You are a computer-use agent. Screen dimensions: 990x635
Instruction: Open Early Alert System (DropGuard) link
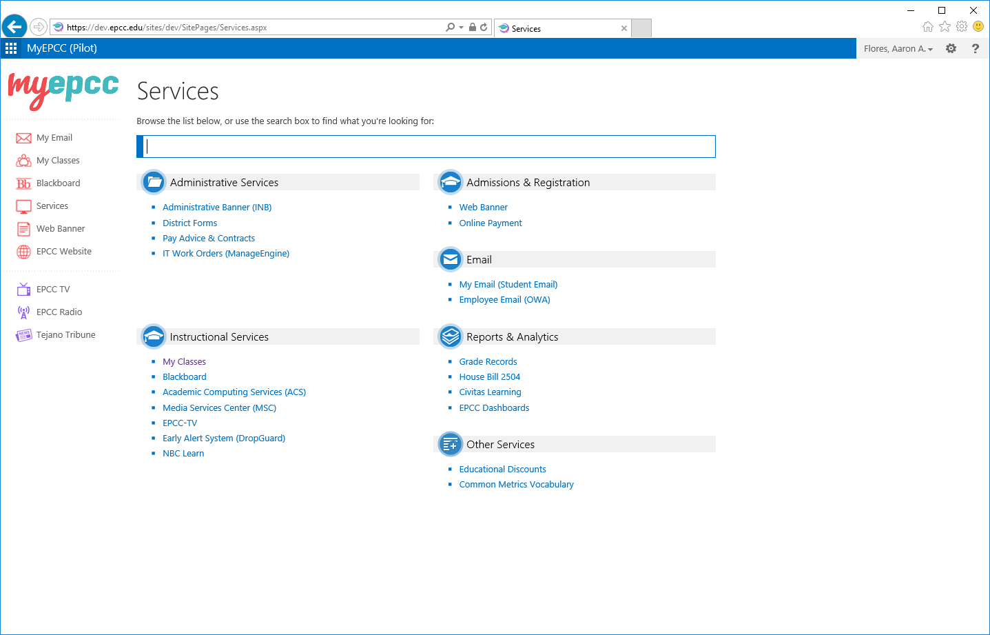pos(224,439)
